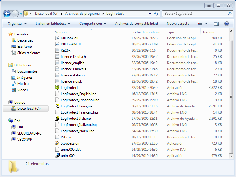The width and height of the screenshot is (236, 177).
Task: Open Documentos library
Action: [24, 71]
